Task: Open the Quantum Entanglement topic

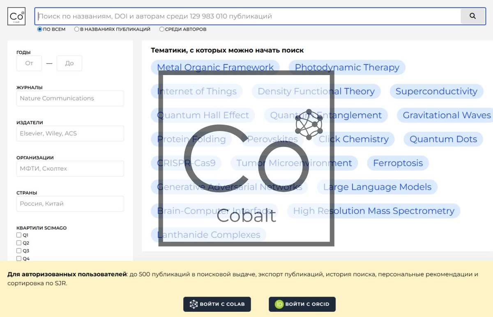Action: [x=326, y=115]
